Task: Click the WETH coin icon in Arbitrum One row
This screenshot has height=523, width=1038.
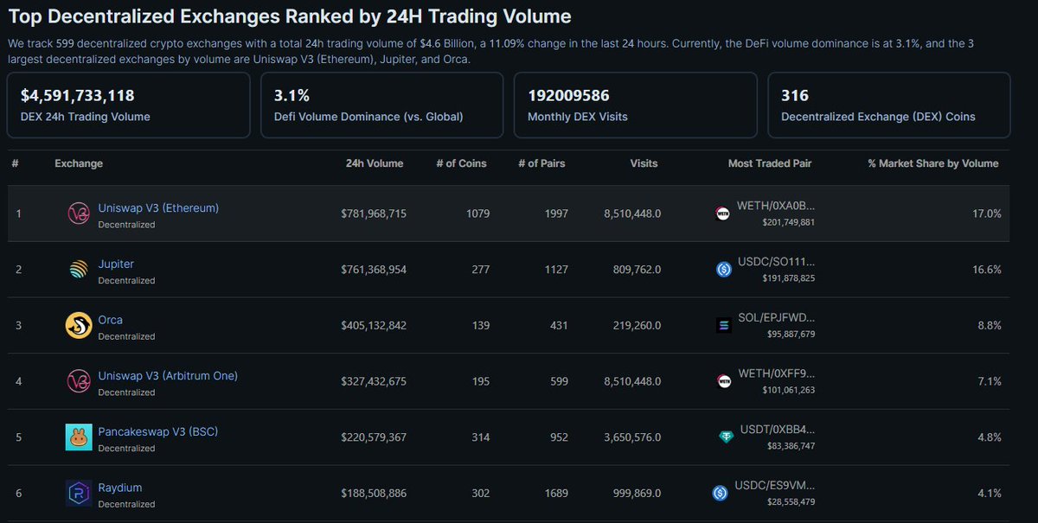Action: pyautogui.click(x=723, y=381)
